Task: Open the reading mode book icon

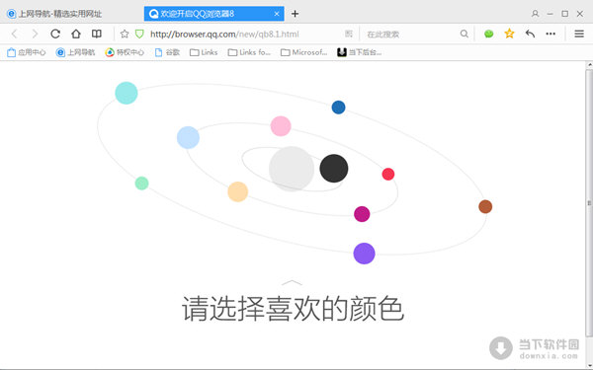Action: coord(97,34)
